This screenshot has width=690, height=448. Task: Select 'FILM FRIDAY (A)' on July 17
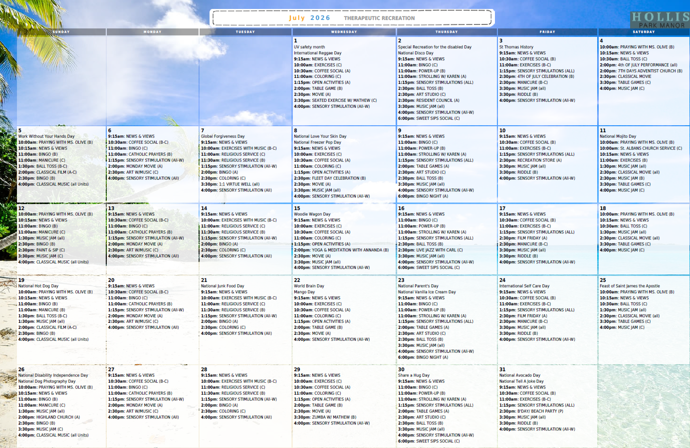[523, 238]
